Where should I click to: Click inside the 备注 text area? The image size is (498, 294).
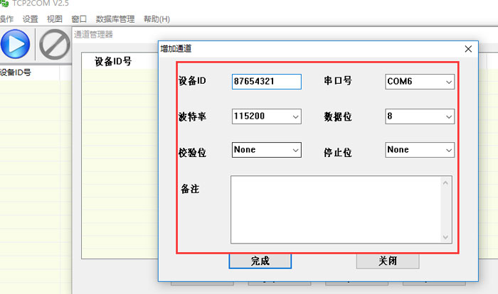click(336, 210)
